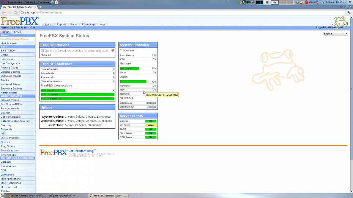Open the Help tab
Image resolution: width=353 pixels, height=198 pixels.
click(x=102, y=25)
